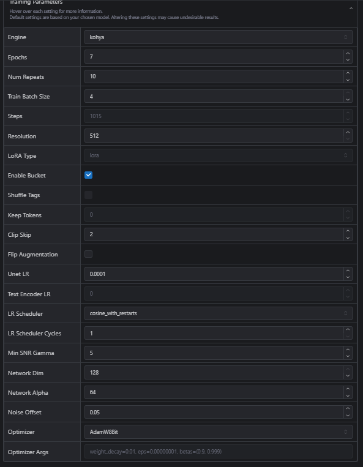Increase Network Alpha with the up arrow
The height and width of the screenshot is (467, 363).
point(348,389)
